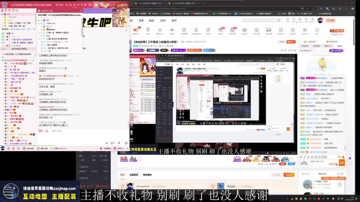Select CR7 in the speaking user list popup
360x202 pixels.
(x=48, y=20)
